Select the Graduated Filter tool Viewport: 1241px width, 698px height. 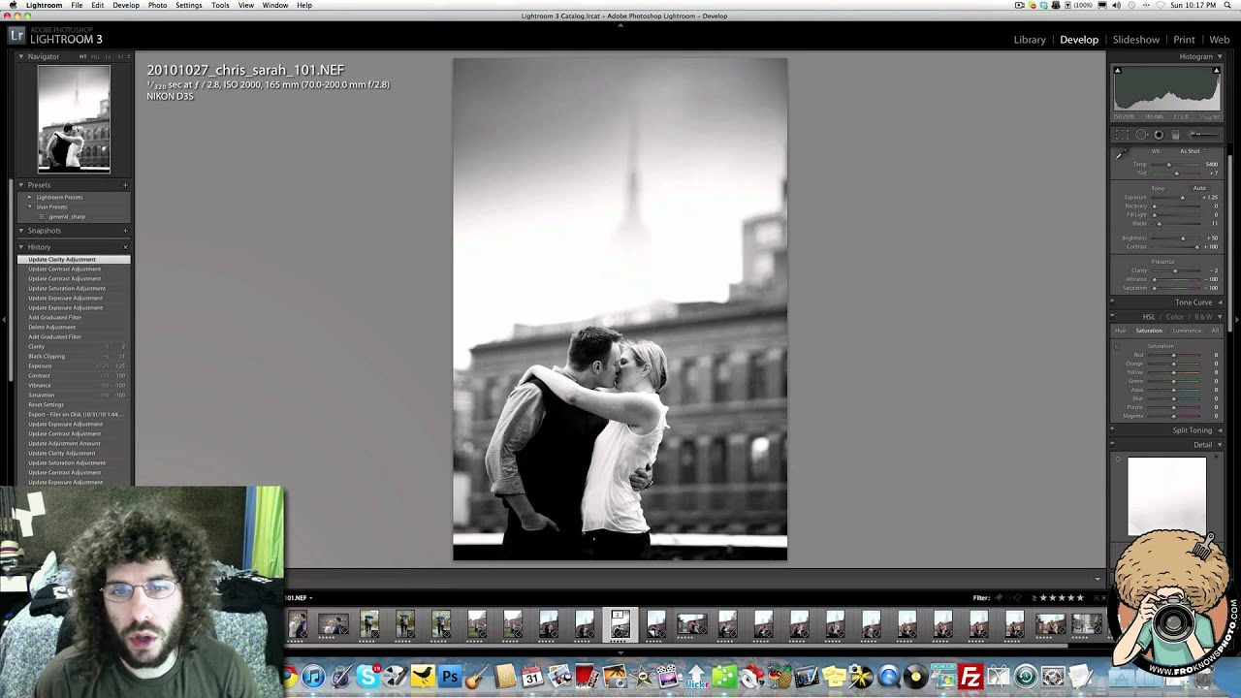[1175, 135]
